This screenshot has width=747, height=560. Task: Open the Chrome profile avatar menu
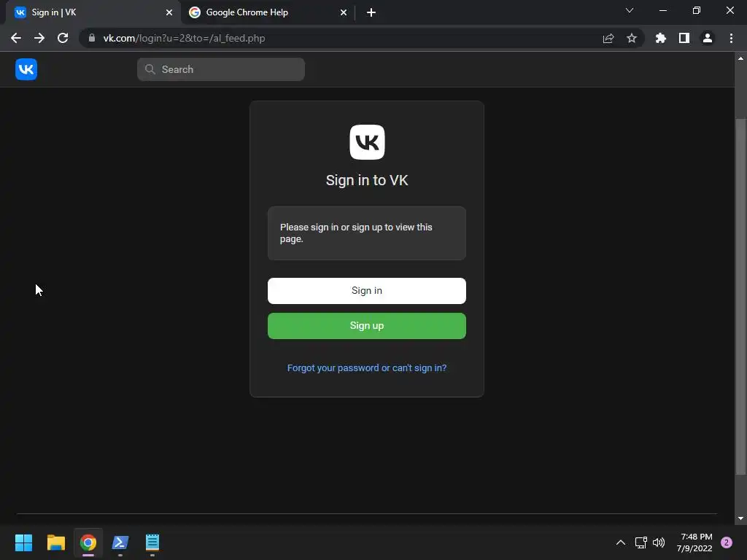(x=708, y=38)
